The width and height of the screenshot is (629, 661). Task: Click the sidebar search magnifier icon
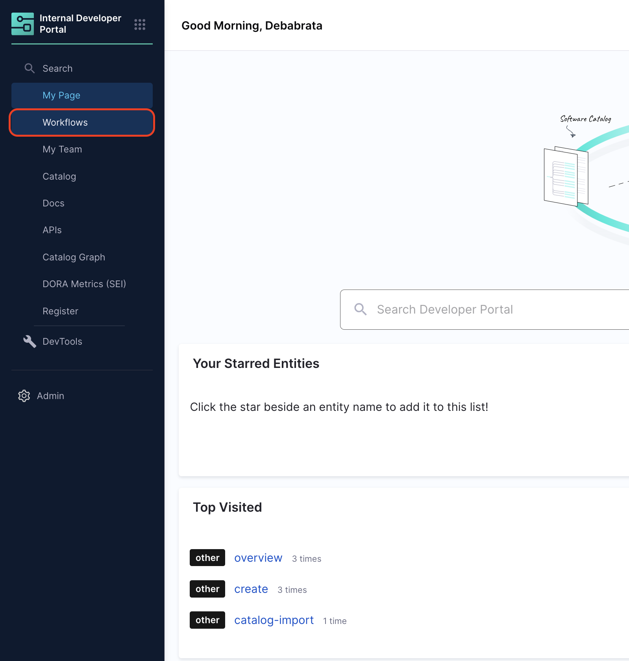(x=30, y=69)
